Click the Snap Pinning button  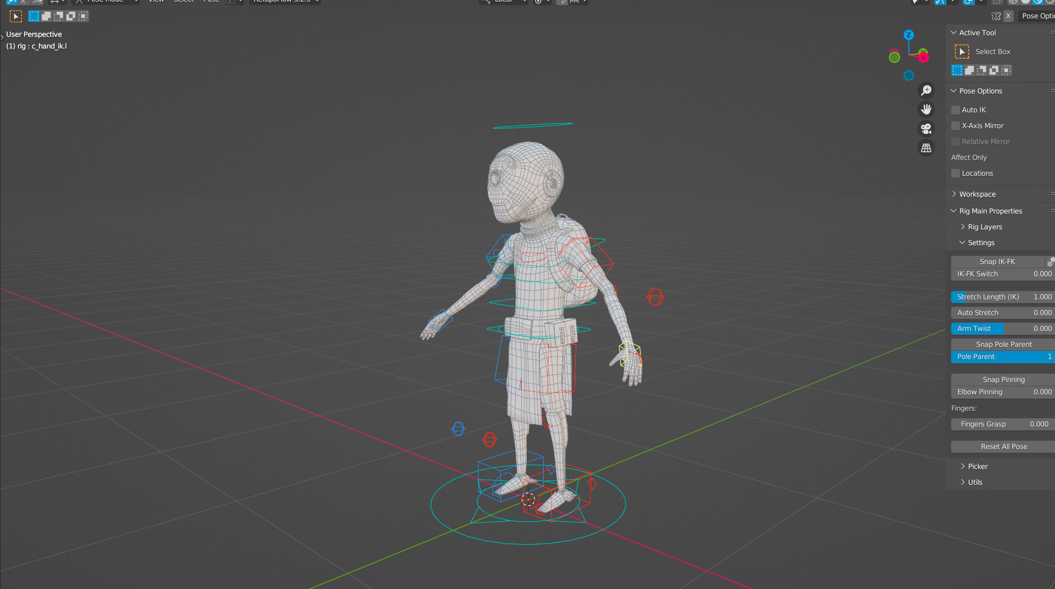[x=1003, y=380]
